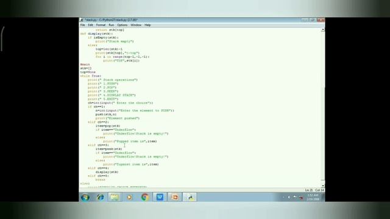Click the 'elif ch==5:' line
Image resolution: width=390 pixels, height=219 pixels.
pyautogui.click(x=98, y=176)
